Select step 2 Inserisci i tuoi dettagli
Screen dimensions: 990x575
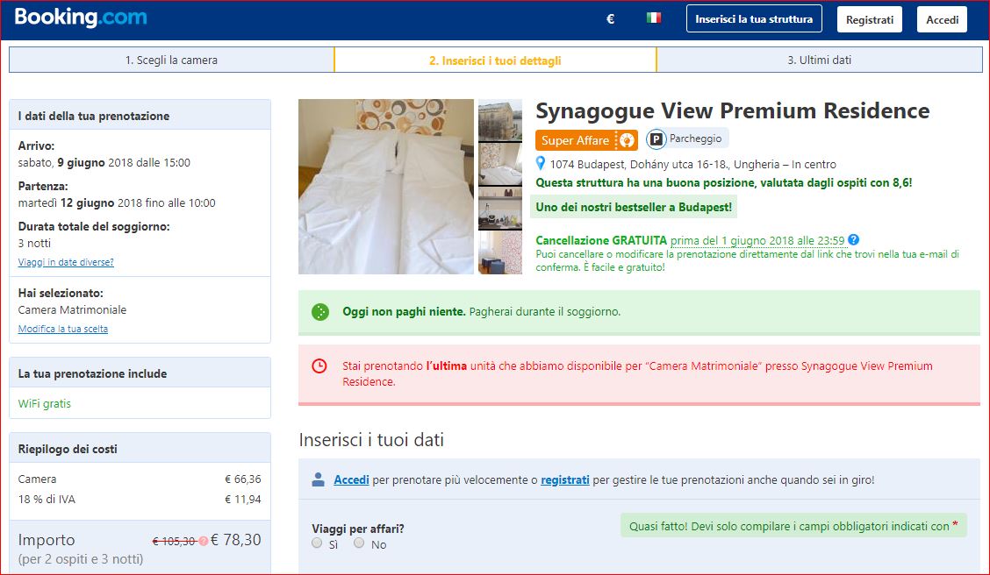[x=495, y=60]
